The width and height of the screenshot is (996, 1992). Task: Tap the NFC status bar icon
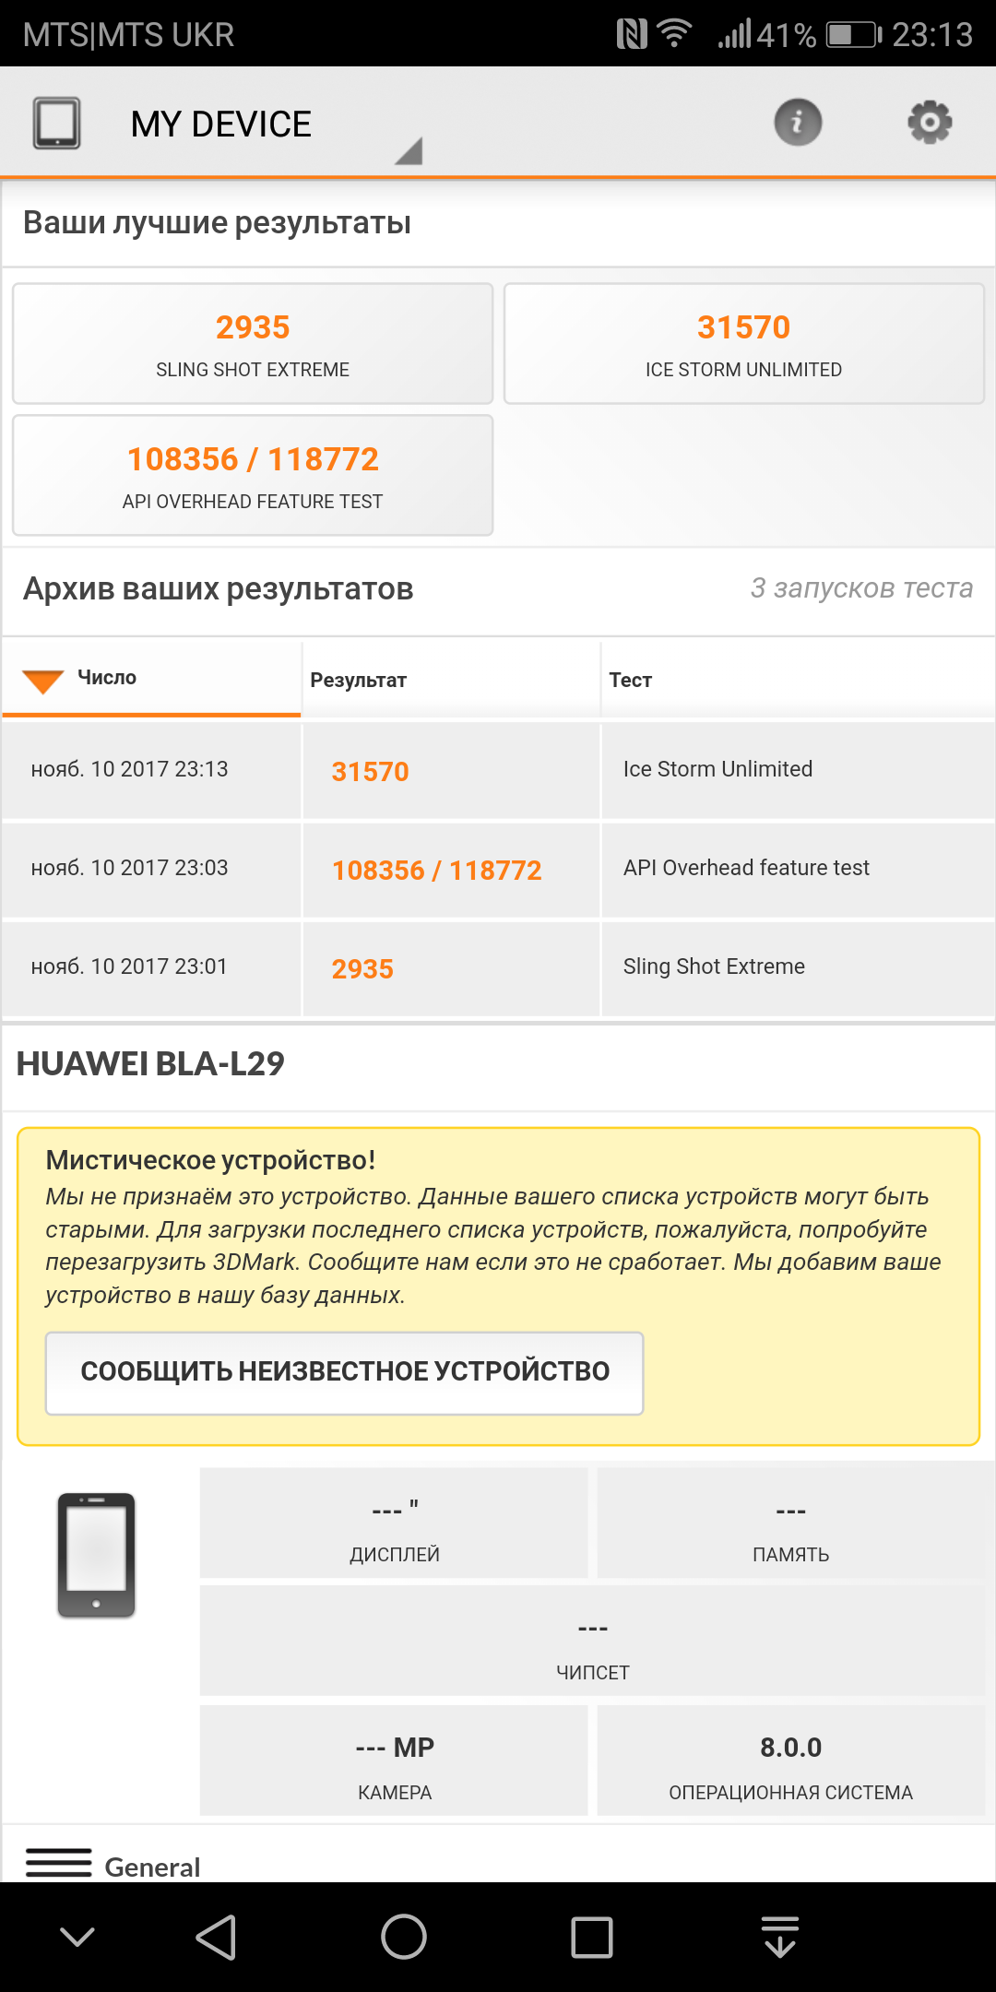click(x=632, y=35)
